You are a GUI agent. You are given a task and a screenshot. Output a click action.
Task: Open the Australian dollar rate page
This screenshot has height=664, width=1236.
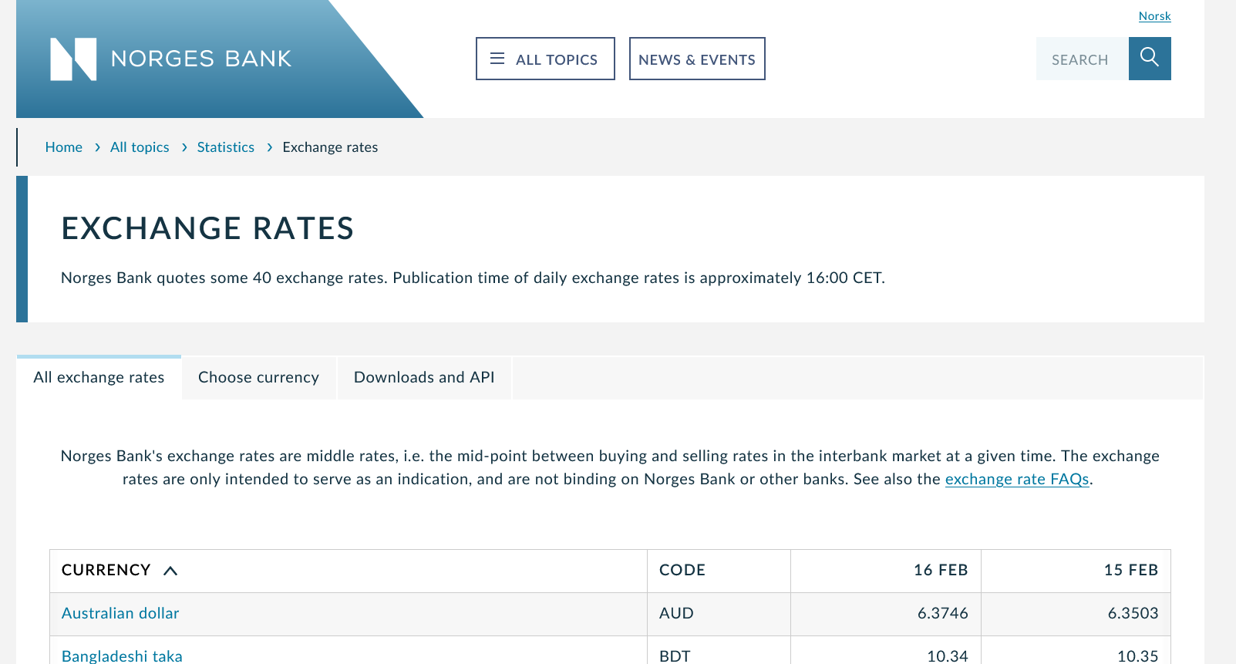[x=120, y=613]
